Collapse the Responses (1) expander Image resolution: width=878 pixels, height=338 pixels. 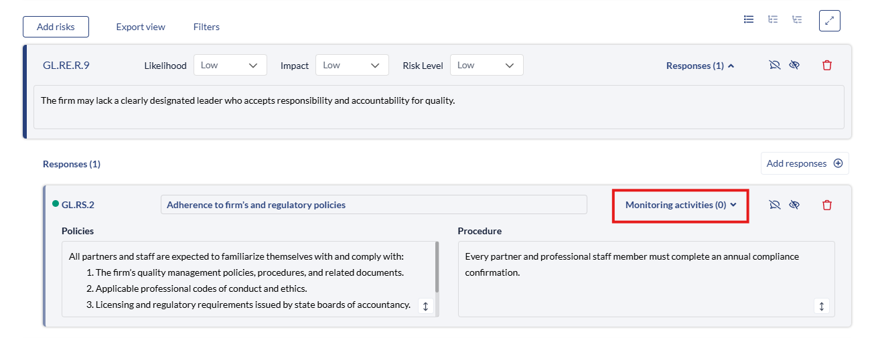click(x=700, y=66)
